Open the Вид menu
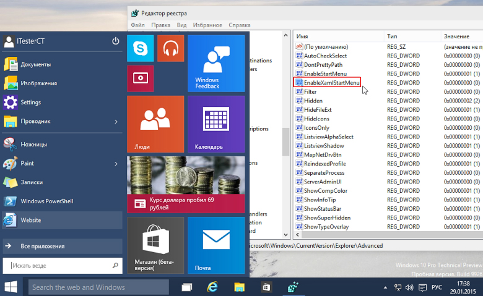 tap(181, 25)
